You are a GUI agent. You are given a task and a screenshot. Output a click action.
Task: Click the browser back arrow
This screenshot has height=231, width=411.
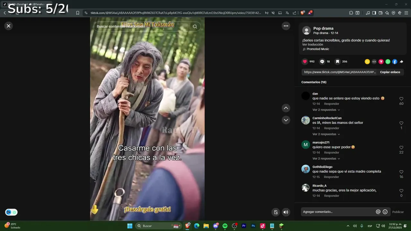(5, 13)
